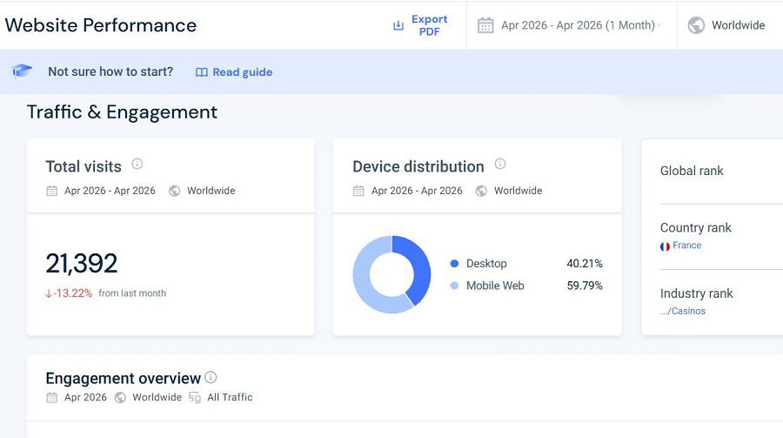The height and width of the screenshot is (438, 783).
Task: Click the info icon beside Engagement overview
Action: tap(211, 378)
